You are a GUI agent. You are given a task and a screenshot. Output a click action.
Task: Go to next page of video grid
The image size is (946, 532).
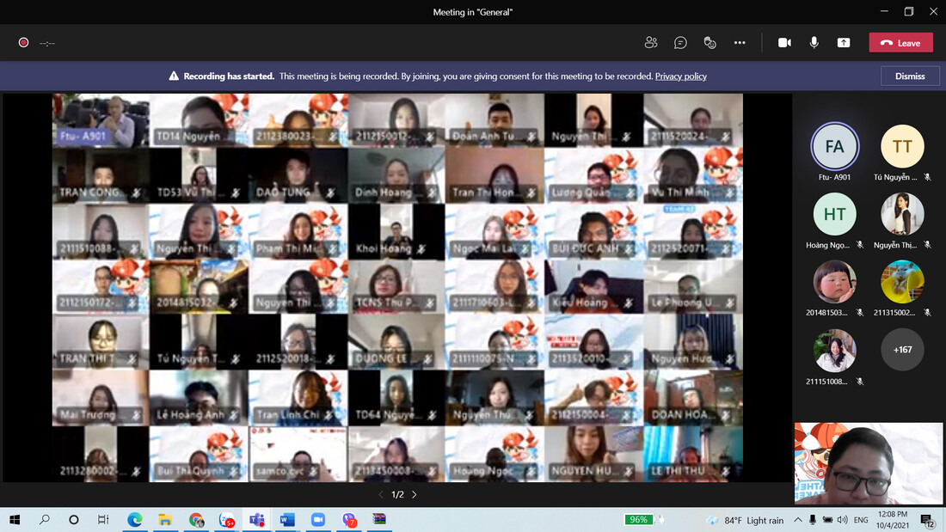point(415,494)
